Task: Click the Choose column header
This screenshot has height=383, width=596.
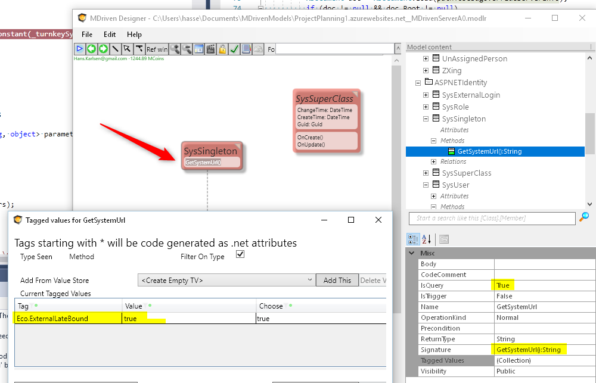Action: point(321,306)
